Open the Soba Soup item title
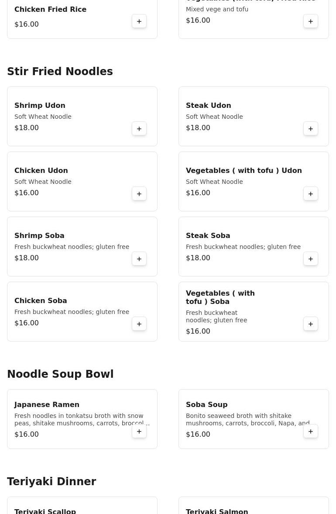Screen dimensions: 336x514 (x=206, y=404)
